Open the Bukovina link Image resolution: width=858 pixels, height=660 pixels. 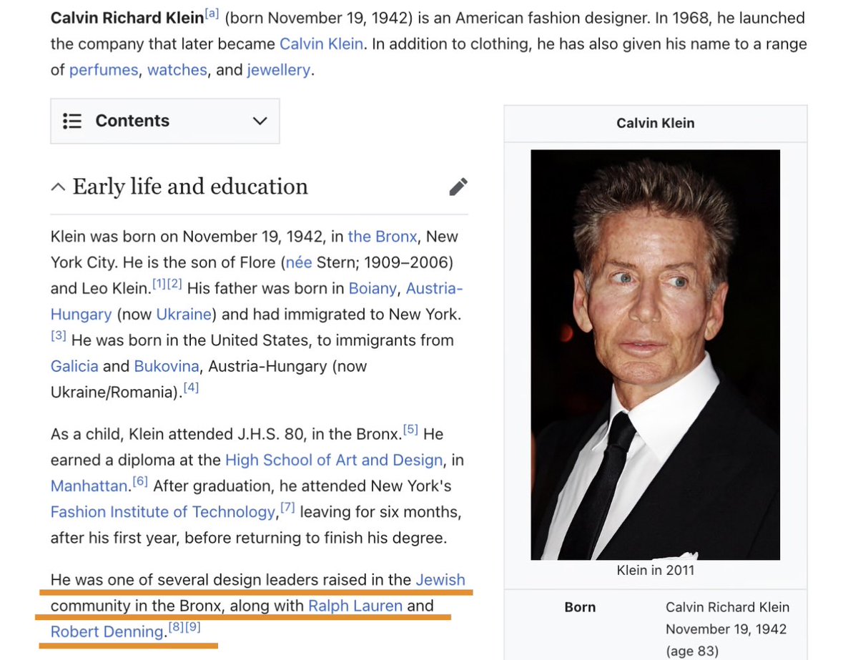click(x=167, y=366)
